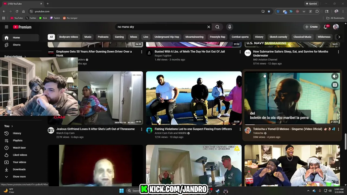Show hidden system tray icons
Viewport: 347px width, 195px height.
click(308, 191)
